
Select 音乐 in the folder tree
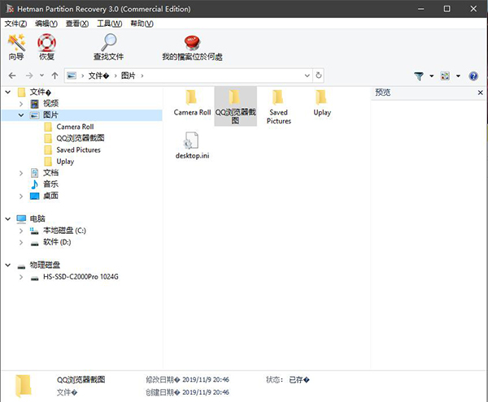click(x=50, y=184)
